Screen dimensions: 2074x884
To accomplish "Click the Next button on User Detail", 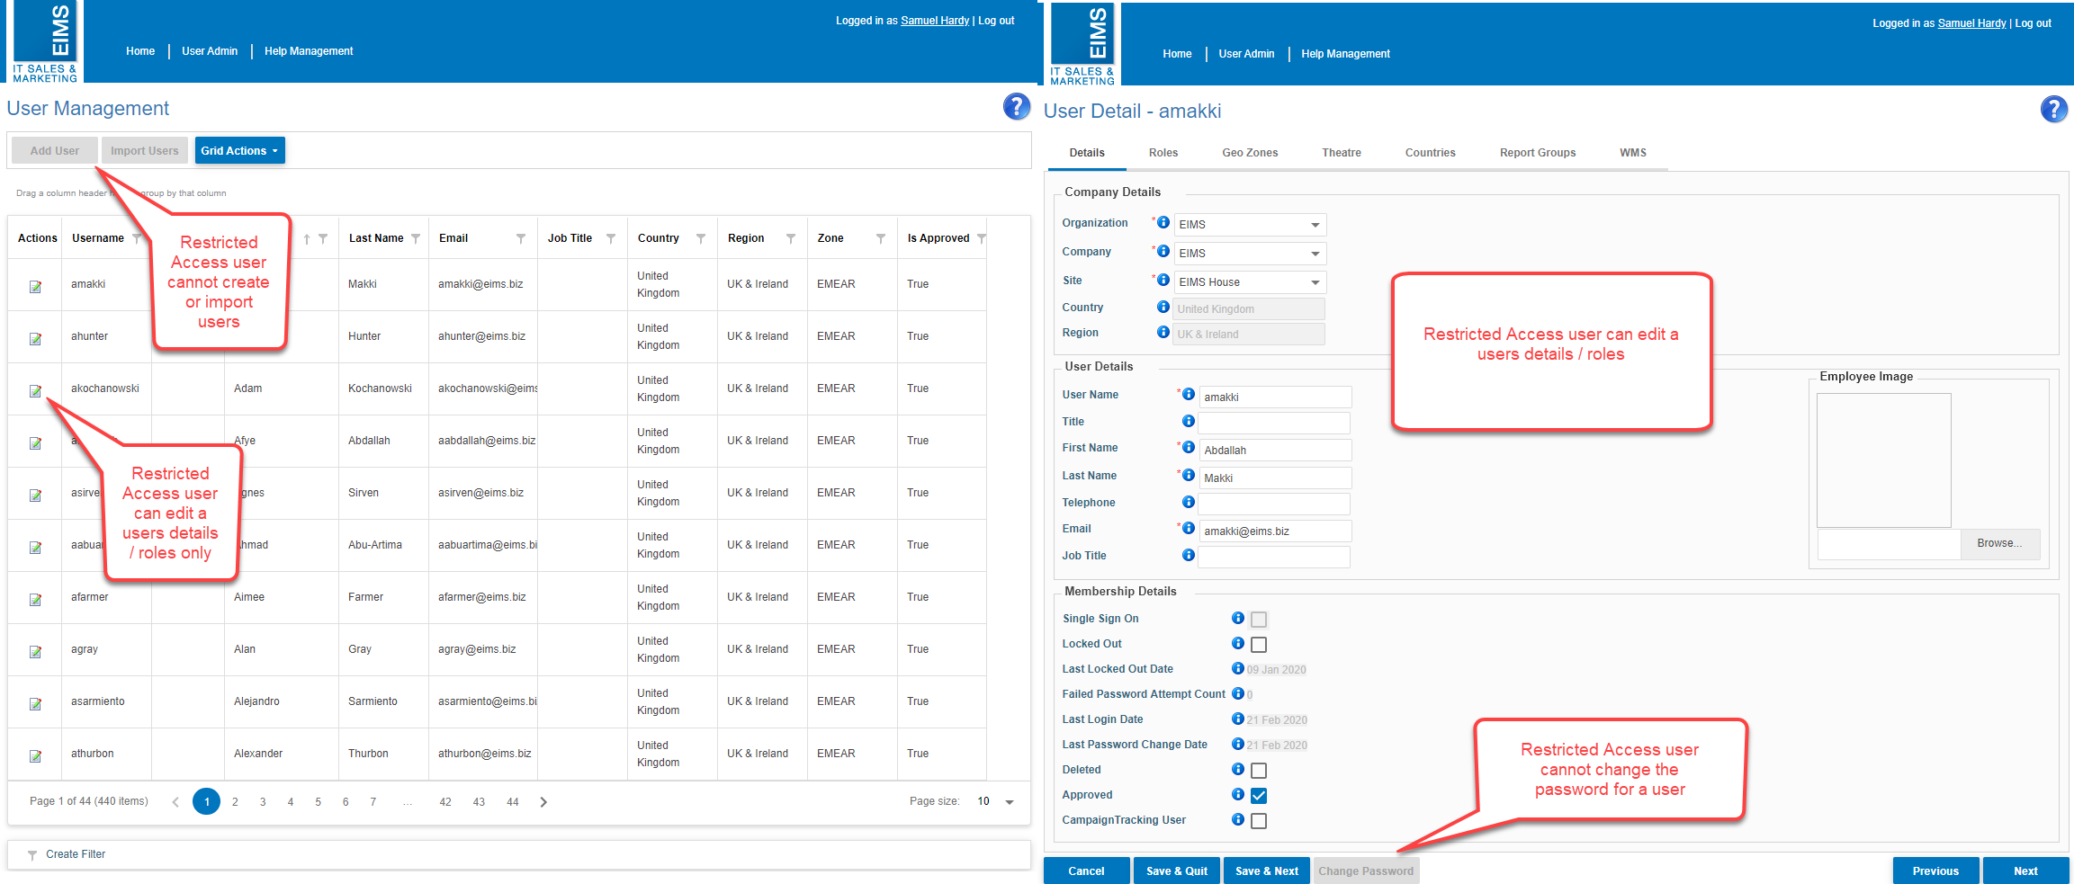I will (2026, 871).
